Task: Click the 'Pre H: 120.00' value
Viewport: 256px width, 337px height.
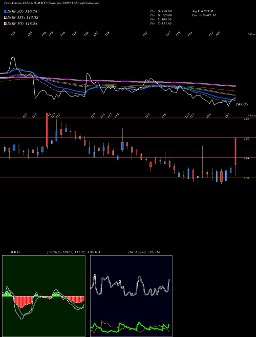Action: tap(161, 15)
